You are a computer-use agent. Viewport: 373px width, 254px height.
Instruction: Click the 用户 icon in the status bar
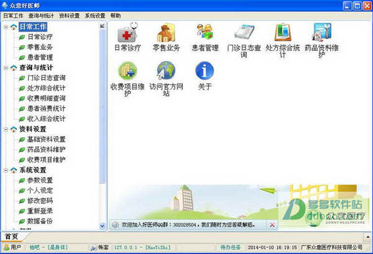6,248
